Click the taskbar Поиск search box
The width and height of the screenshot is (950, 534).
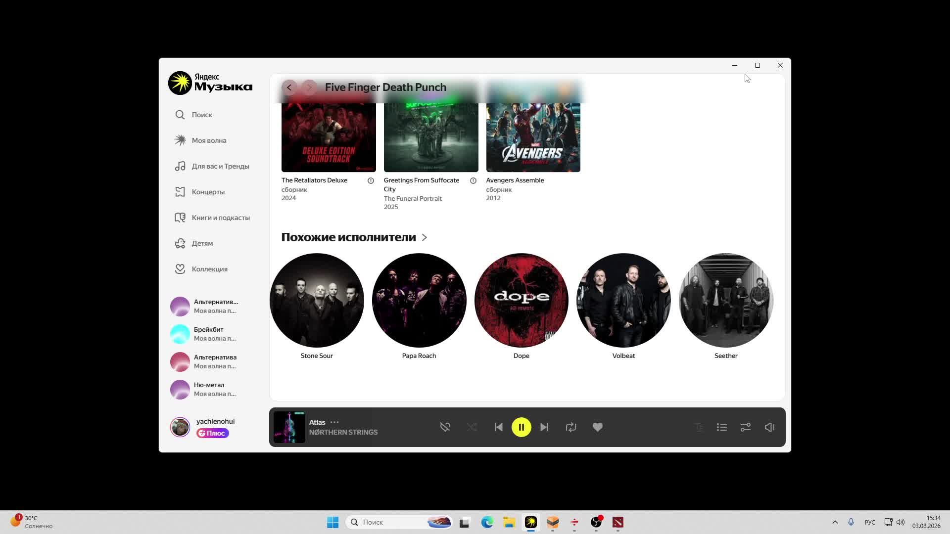400,522
